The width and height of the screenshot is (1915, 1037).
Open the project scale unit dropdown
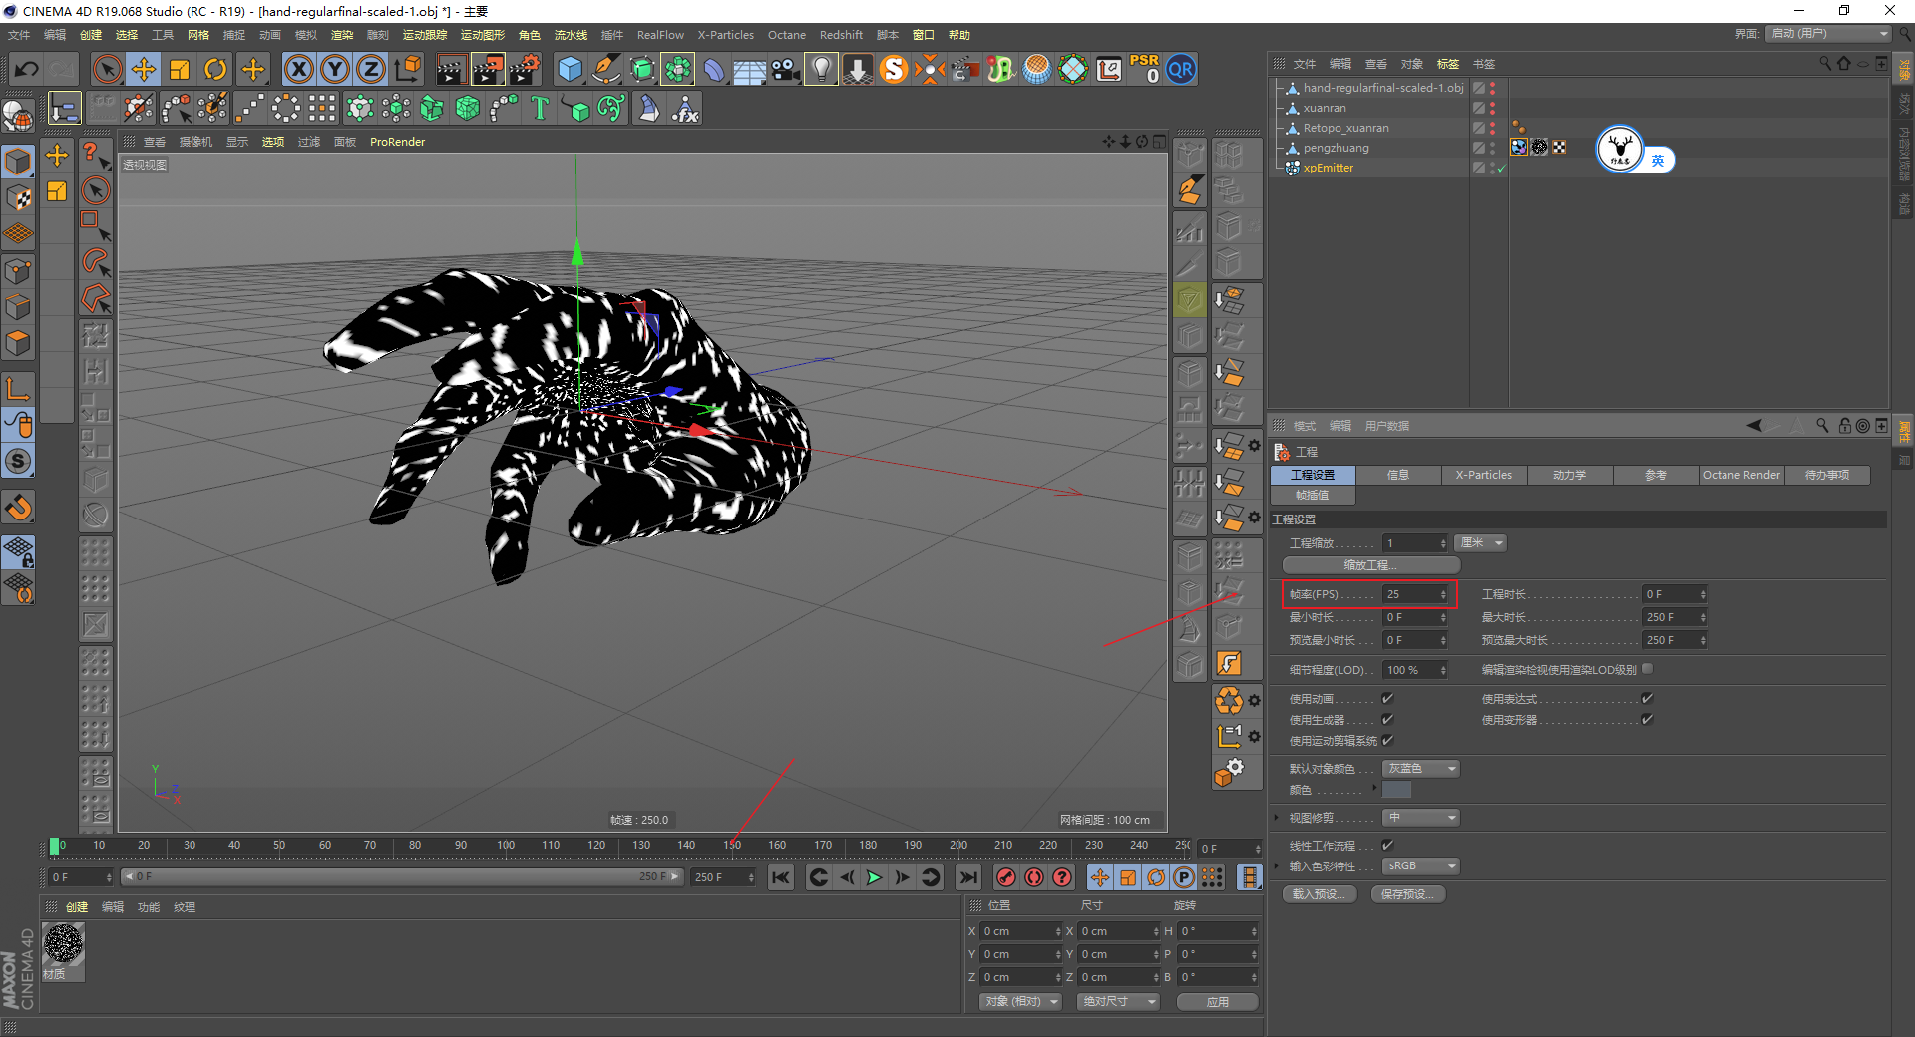[1480, 543]
